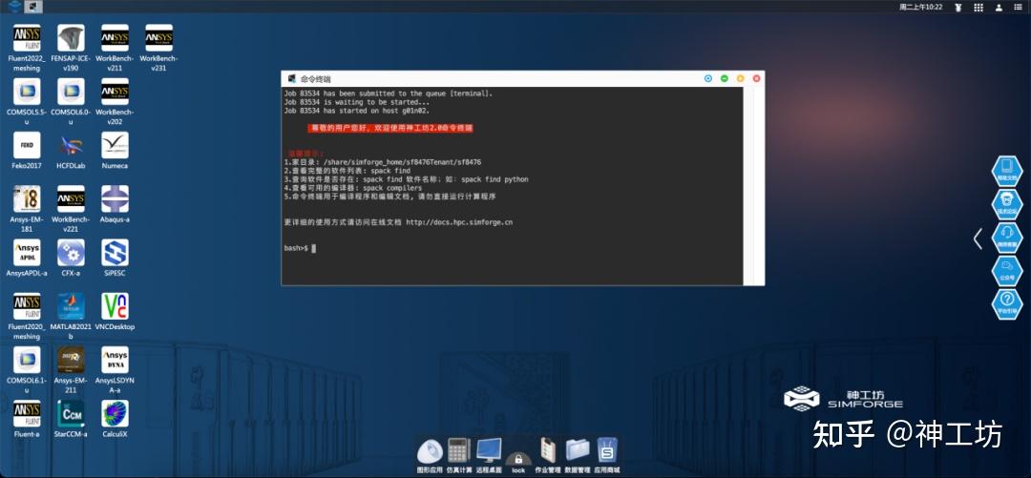The image size is (1031, 478).
Task: Click the SimForge logo in the top bar
Action: coord(13,7)
